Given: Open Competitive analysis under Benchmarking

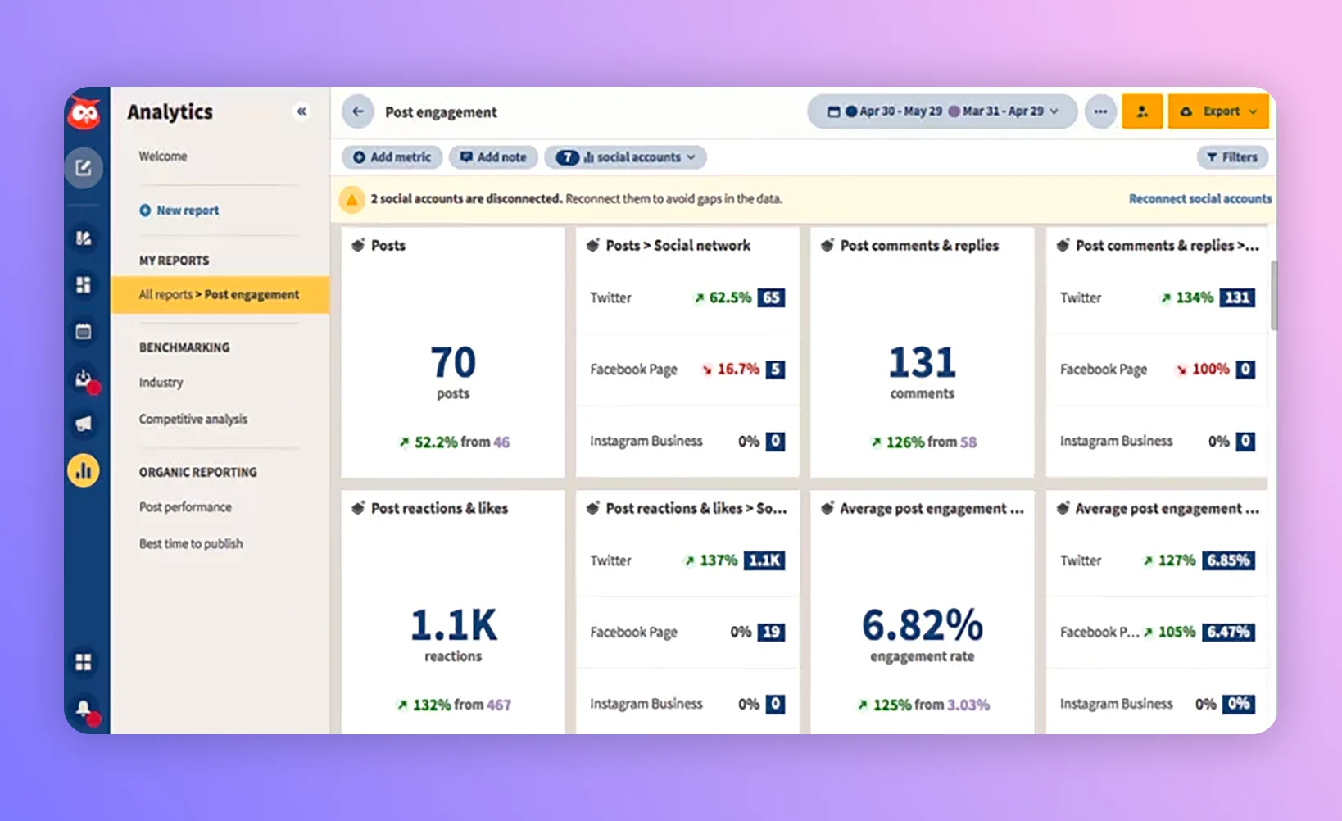Looking at the screenshot, I should 193,419.
